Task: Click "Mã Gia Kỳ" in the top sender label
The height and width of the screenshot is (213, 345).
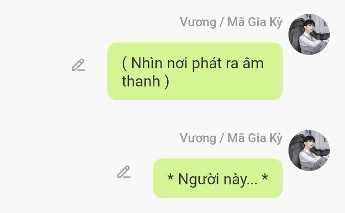Action: pyautogui.click(x=255, y=22)
